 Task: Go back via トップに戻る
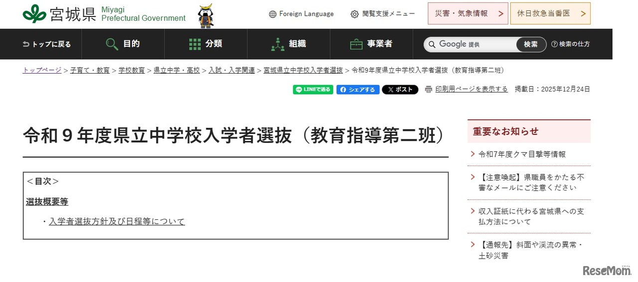[x=47, y=44]
